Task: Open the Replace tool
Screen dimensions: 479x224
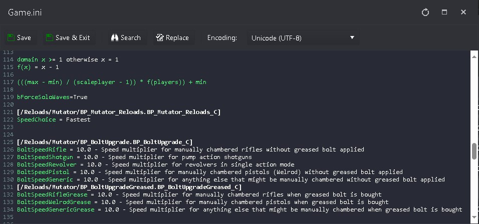Action: [x=173, y=37]
